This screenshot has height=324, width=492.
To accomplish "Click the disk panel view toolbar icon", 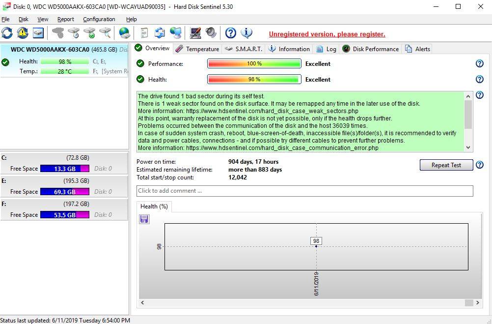I will pyautogui.click(x=38, y=32).
